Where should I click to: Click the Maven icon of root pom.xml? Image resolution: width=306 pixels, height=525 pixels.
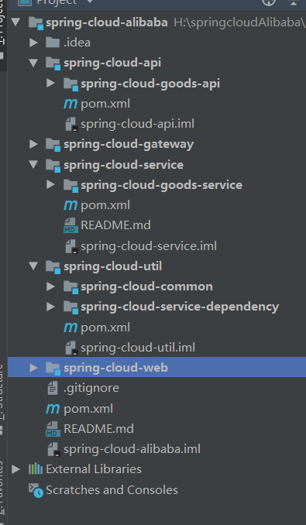53,409
